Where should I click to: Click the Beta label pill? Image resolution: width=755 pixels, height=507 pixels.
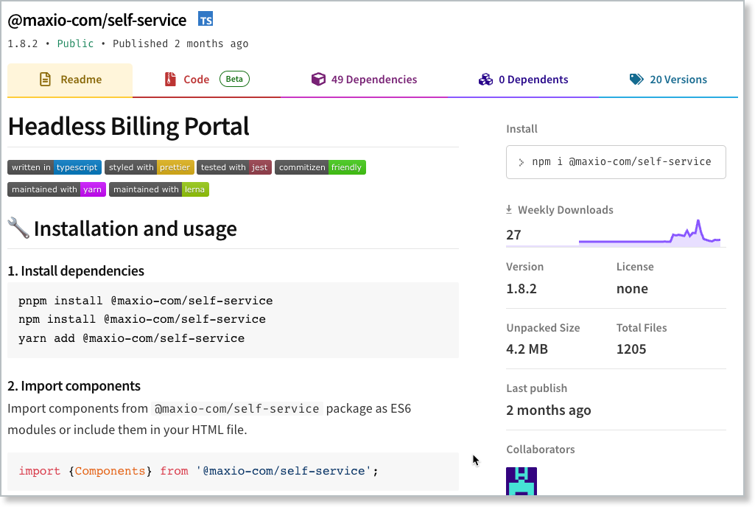[x=234, y=79]
